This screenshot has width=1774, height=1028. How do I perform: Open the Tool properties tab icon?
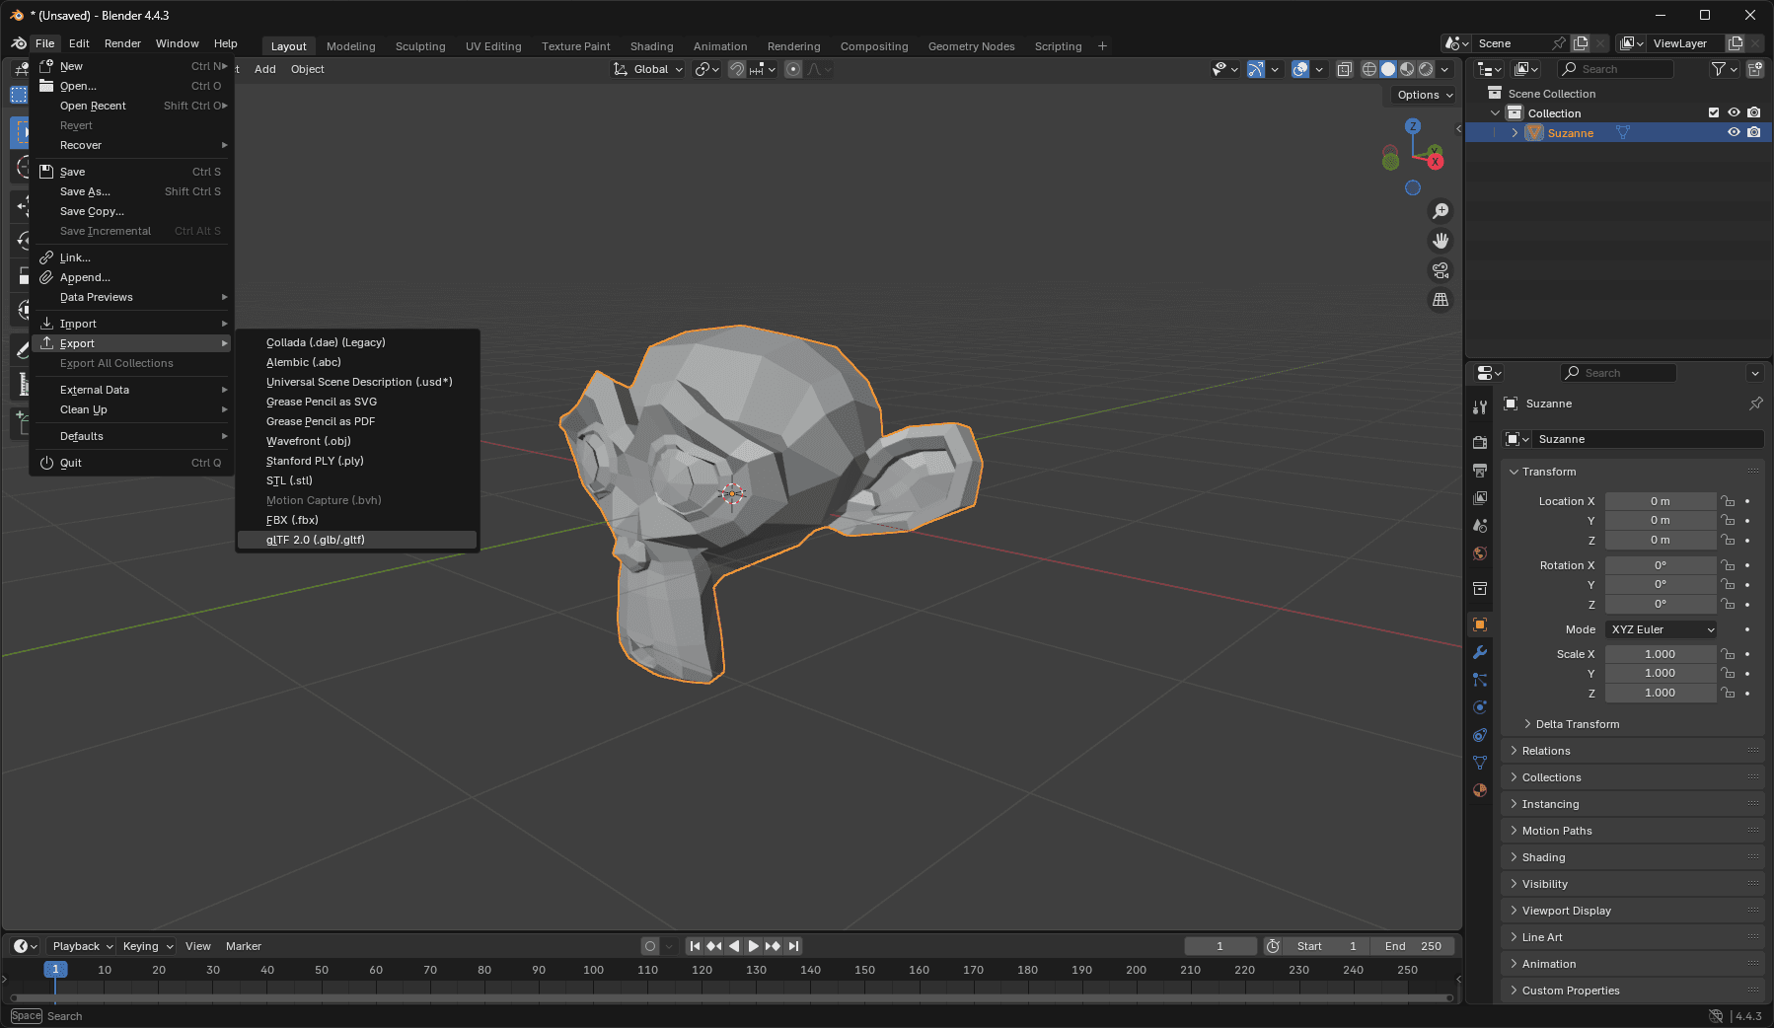coord(1480,407)
